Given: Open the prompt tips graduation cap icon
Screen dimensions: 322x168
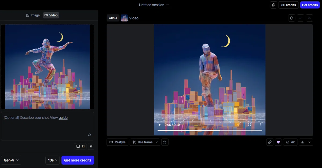Looking at the screenshot, I should point(89,135).
